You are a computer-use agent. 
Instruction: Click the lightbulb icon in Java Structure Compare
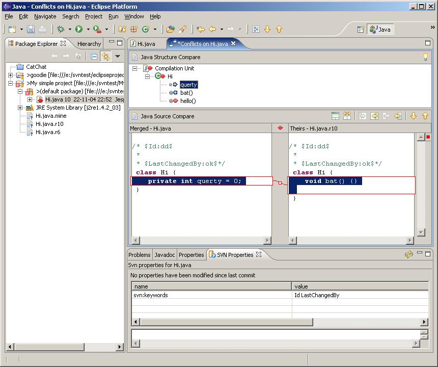pyautogui.click(x=425, y=57)
